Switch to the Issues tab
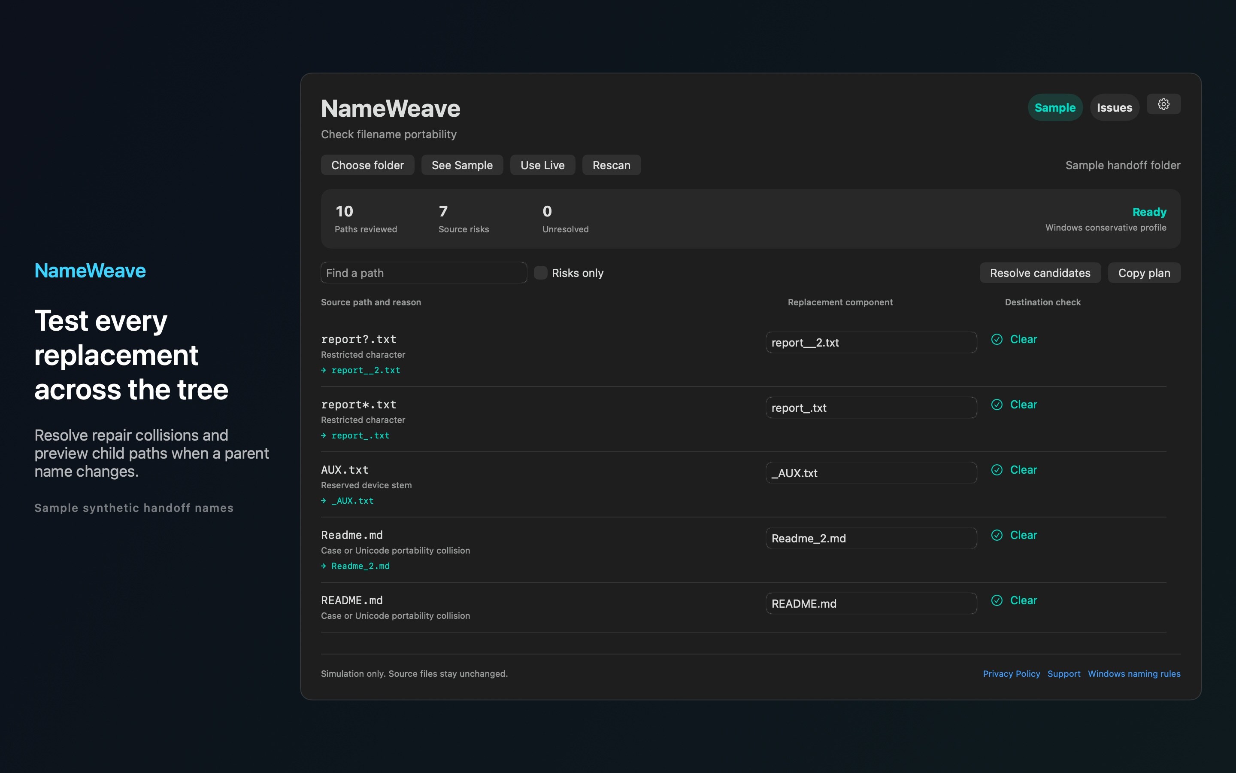 (x=1115, y=107)
